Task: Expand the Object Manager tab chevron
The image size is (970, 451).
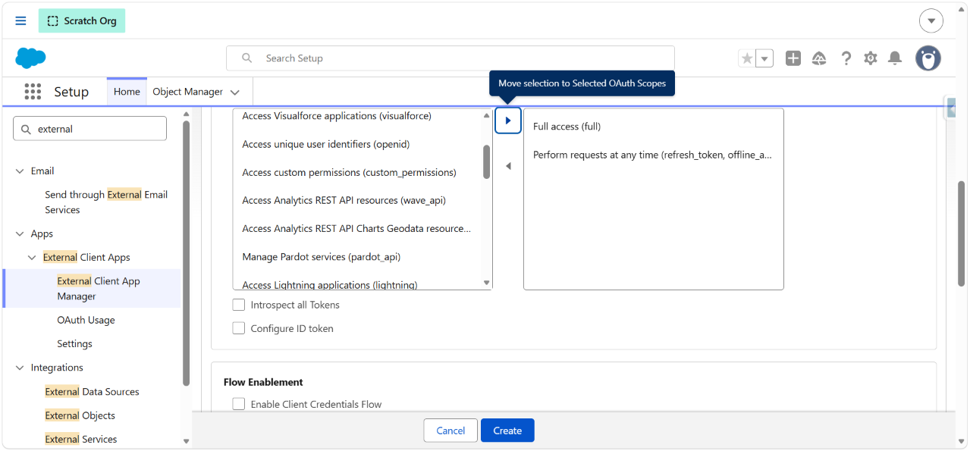Action: tap(235, 92)
